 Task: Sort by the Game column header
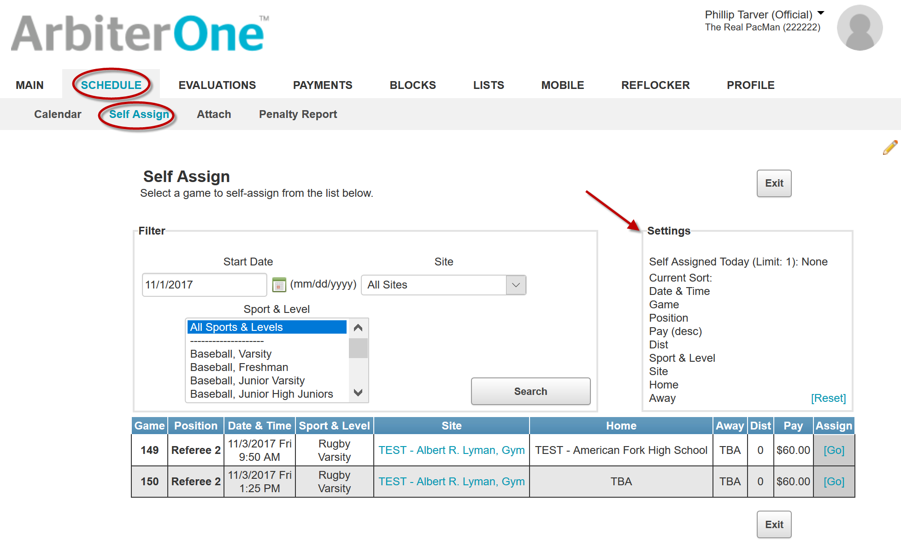click(x=150, y=426)
